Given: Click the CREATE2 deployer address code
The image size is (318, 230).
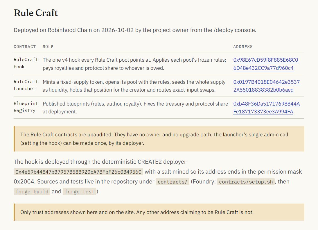Looking at the screenshot, I should coord(78,172).
